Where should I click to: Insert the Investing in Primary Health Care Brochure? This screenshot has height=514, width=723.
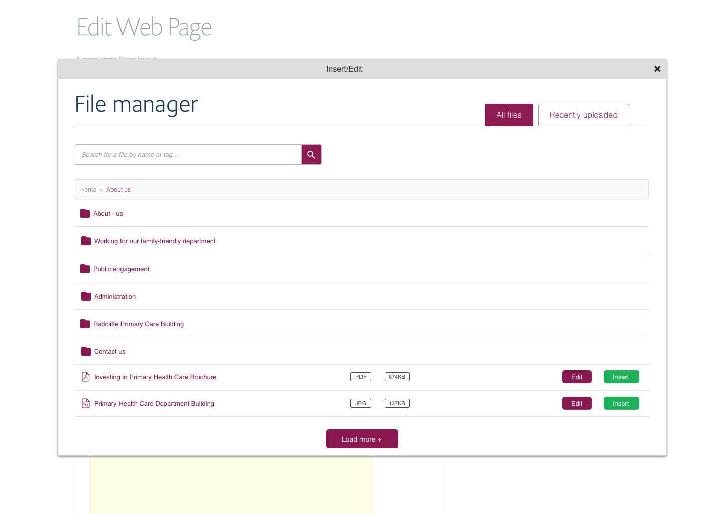tap(621, 377)
